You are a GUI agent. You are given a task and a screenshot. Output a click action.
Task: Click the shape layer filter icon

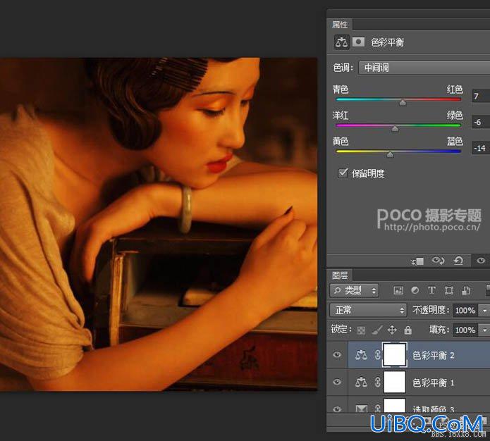pos(448,290)
